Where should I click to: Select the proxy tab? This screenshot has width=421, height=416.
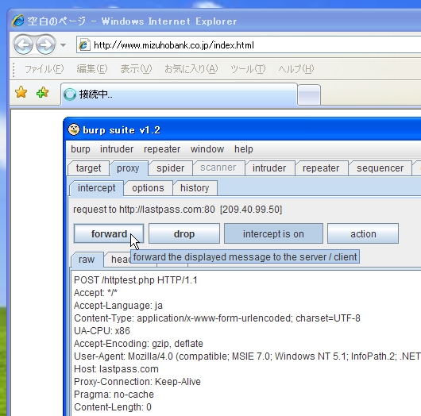pyautogui.click(x=128, y=168)
